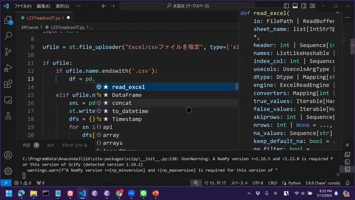Viewport: 355px width, 200px height.
Task: Switch to the 出力 panel tab
Action: click(50, 145)
